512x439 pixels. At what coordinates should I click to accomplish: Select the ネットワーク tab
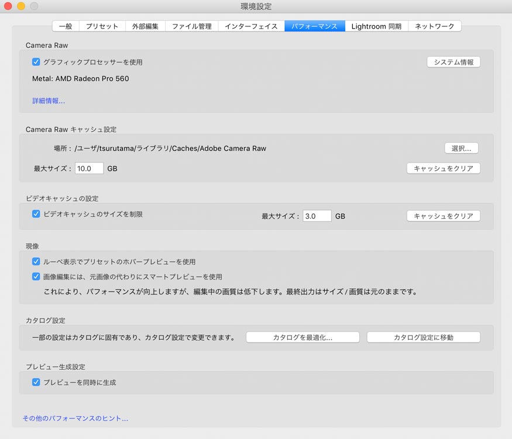(433, 26)
